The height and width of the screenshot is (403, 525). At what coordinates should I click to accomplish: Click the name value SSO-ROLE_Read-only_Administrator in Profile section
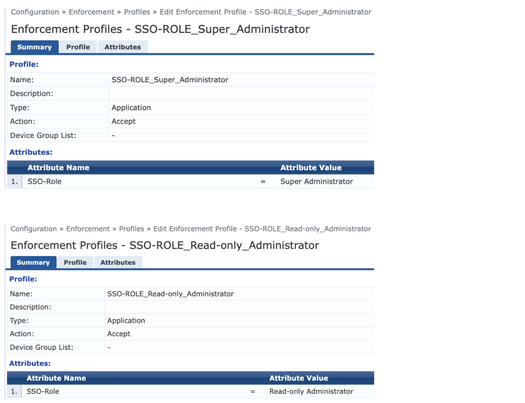(x=170, y=294)
